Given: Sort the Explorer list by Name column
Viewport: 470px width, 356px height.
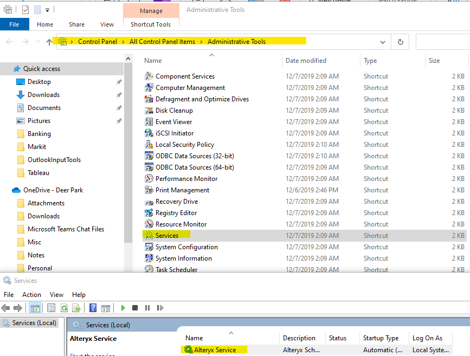Looking at the screenshot, I should tap(211, 61).
